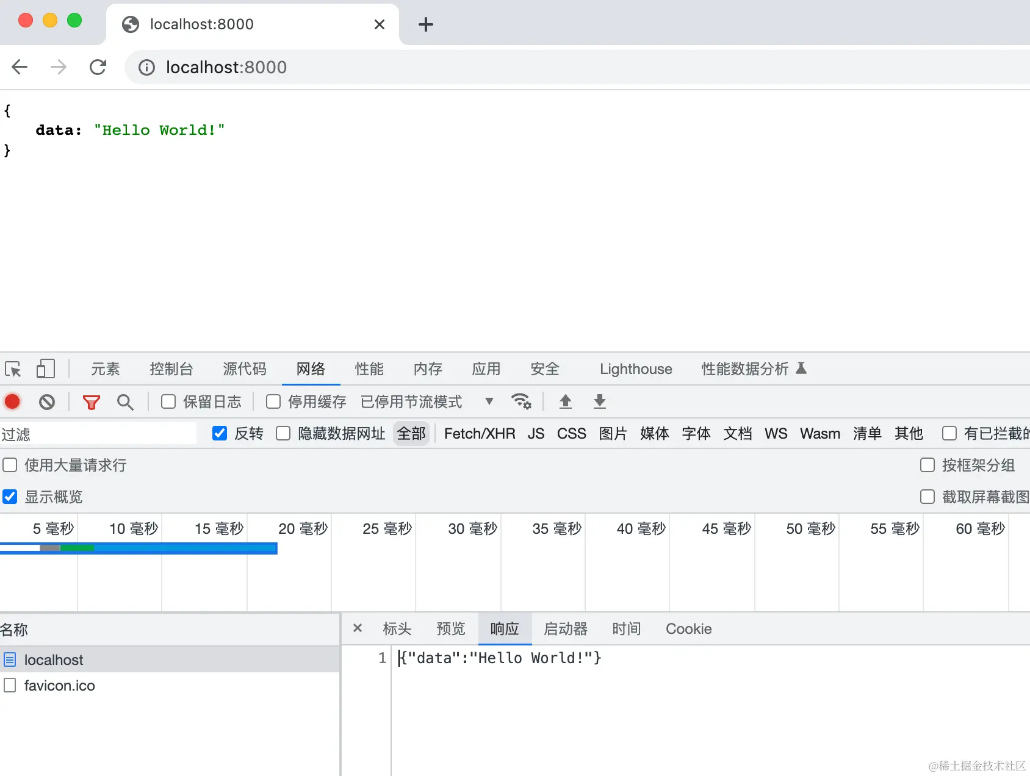1030x776 pixels.
Task: Uncheck the 显示概览 checkbox
Action: 10,497
